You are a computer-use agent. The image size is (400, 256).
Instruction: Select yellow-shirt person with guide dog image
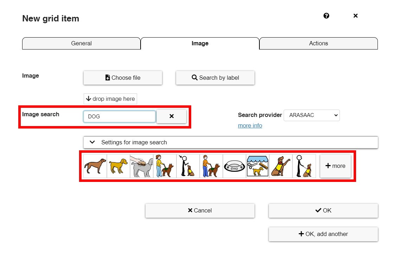point(165,166)
